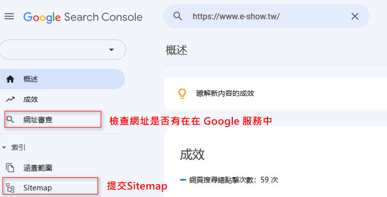
Task: Collapse the 索引 section
Action: pyautogui.click(x=14, y=148)
